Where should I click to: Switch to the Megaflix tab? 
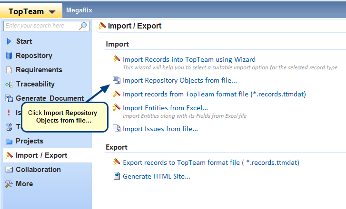click(79, 9)
